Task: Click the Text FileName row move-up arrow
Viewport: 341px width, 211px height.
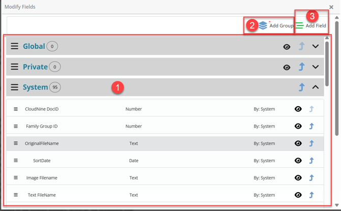Action: (x=311, y=195)
